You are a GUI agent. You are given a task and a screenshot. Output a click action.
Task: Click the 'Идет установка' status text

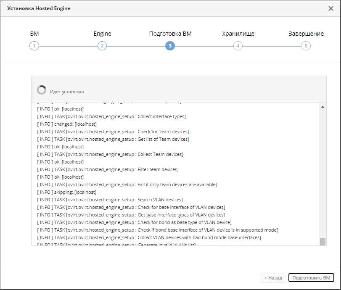pyautogui.click(x=67, y=92)
